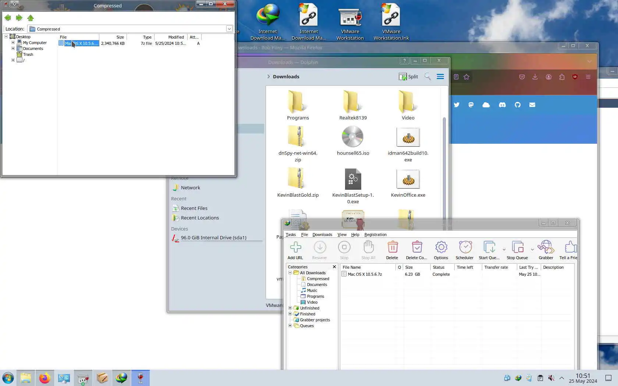Open the Downloads menu
The image size is (618, 386).
click(322, 235)
